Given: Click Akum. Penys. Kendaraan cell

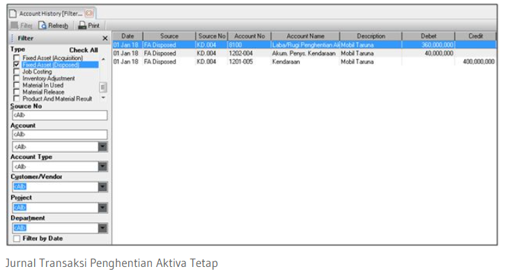Looking at the screenshot, I should tap(305, 53).
